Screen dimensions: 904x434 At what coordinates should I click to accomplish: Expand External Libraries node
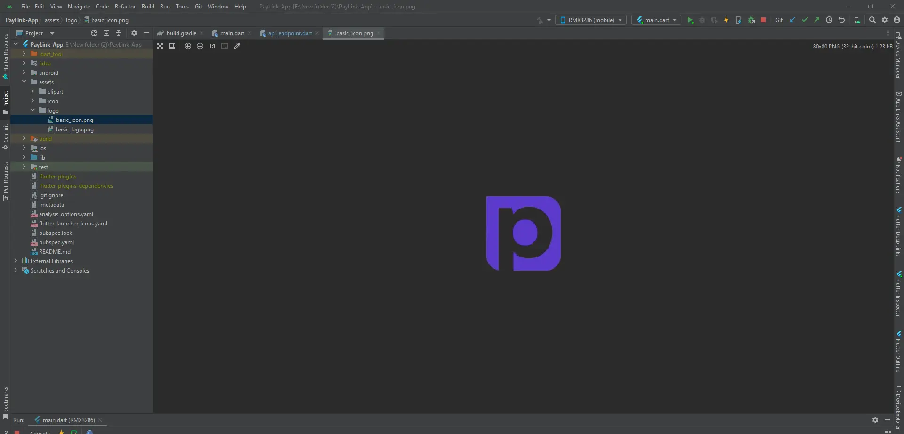[16, 261]
